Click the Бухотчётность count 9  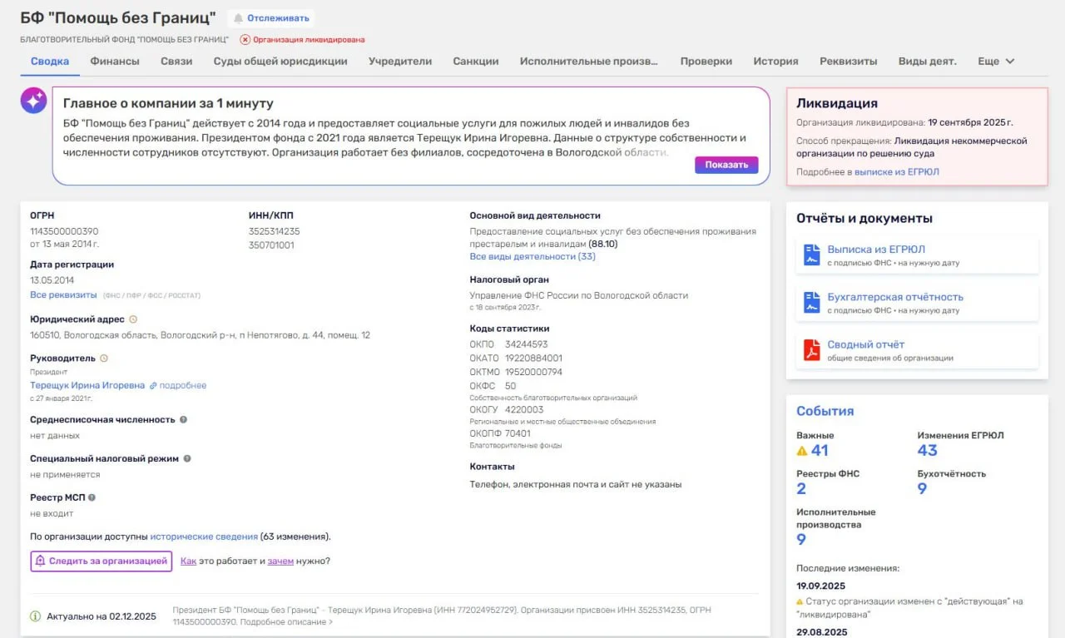tap(922, 489)
